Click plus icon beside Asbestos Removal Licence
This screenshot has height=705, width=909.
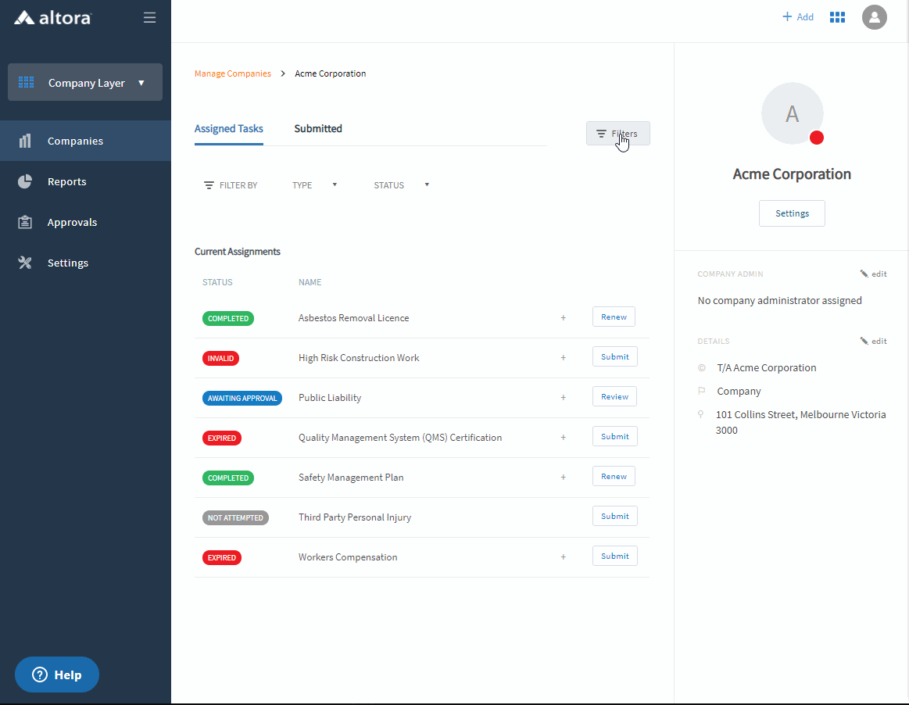click(x=563, y=318)
